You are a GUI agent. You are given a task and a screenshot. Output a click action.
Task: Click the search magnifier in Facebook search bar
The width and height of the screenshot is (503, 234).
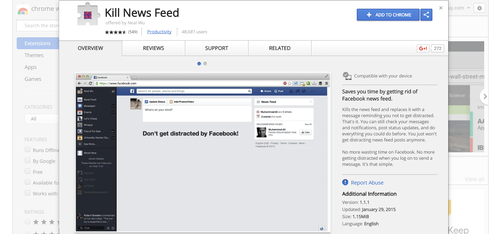coord(249,91)
